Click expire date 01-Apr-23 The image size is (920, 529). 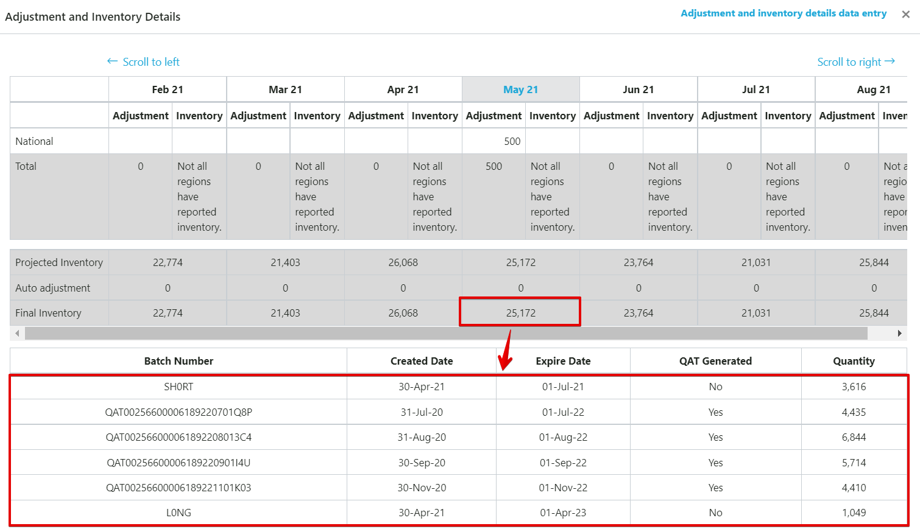pos(563,513)
